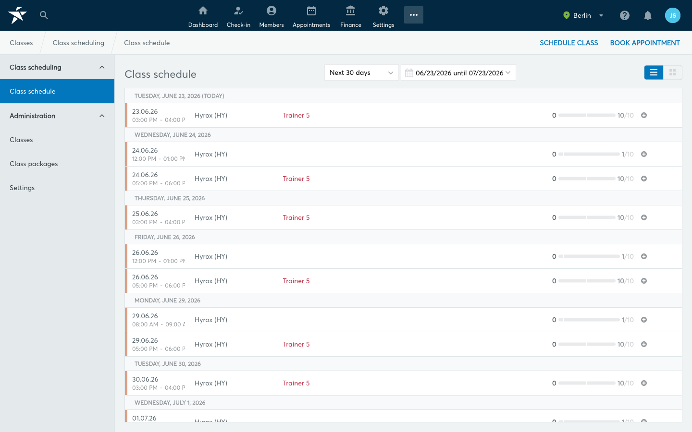Open Trainer 5 on 23.06.26 class
Viewport: 692px width, 432px height.
[x=296, y=115]
